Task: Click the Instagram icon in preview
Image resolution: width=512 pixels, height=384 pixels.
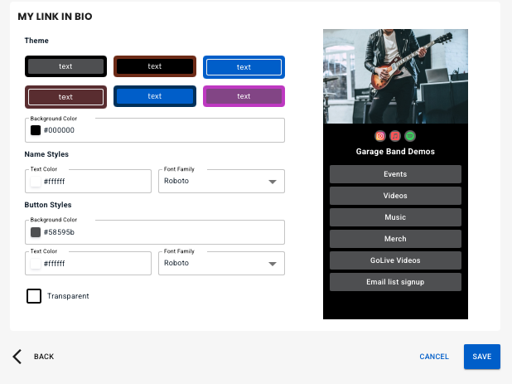Action: (380, 136)
